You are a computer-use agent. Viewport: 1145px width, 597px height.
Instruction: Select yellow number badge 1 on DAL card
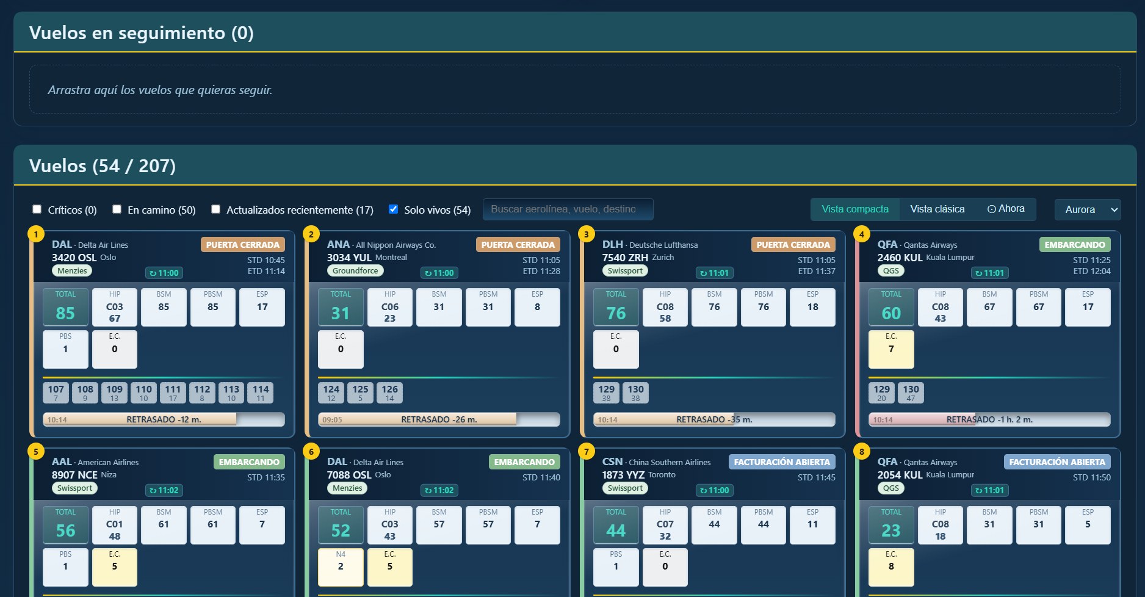tap(36, 234)
